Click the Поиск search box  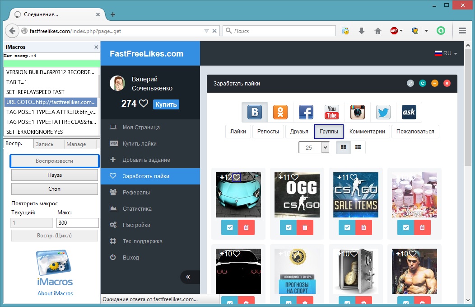point(279,31)
